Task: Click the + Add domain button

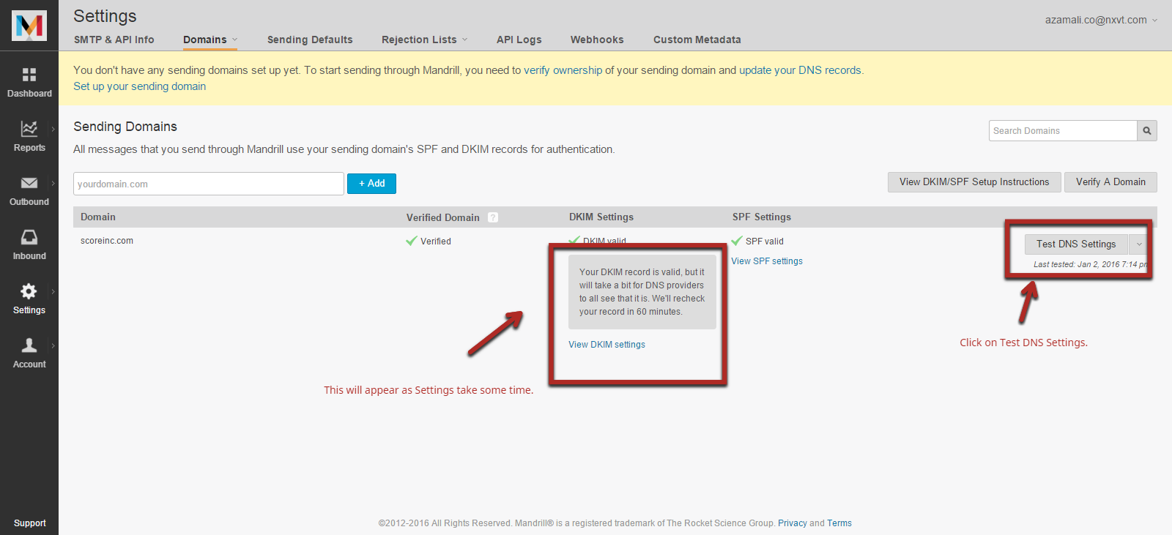Action: [371, 184]
